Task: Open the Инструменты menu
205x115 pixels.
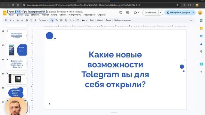Action: pos(75,15)
